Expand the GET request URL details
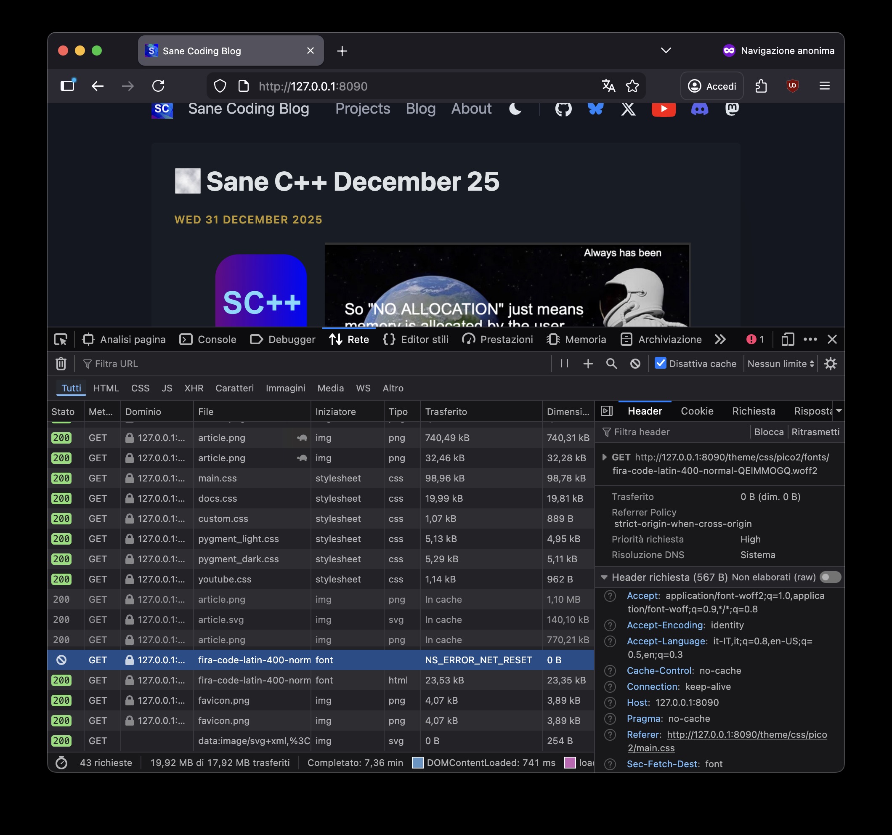The image size is (892, 835). pos(604,457)
